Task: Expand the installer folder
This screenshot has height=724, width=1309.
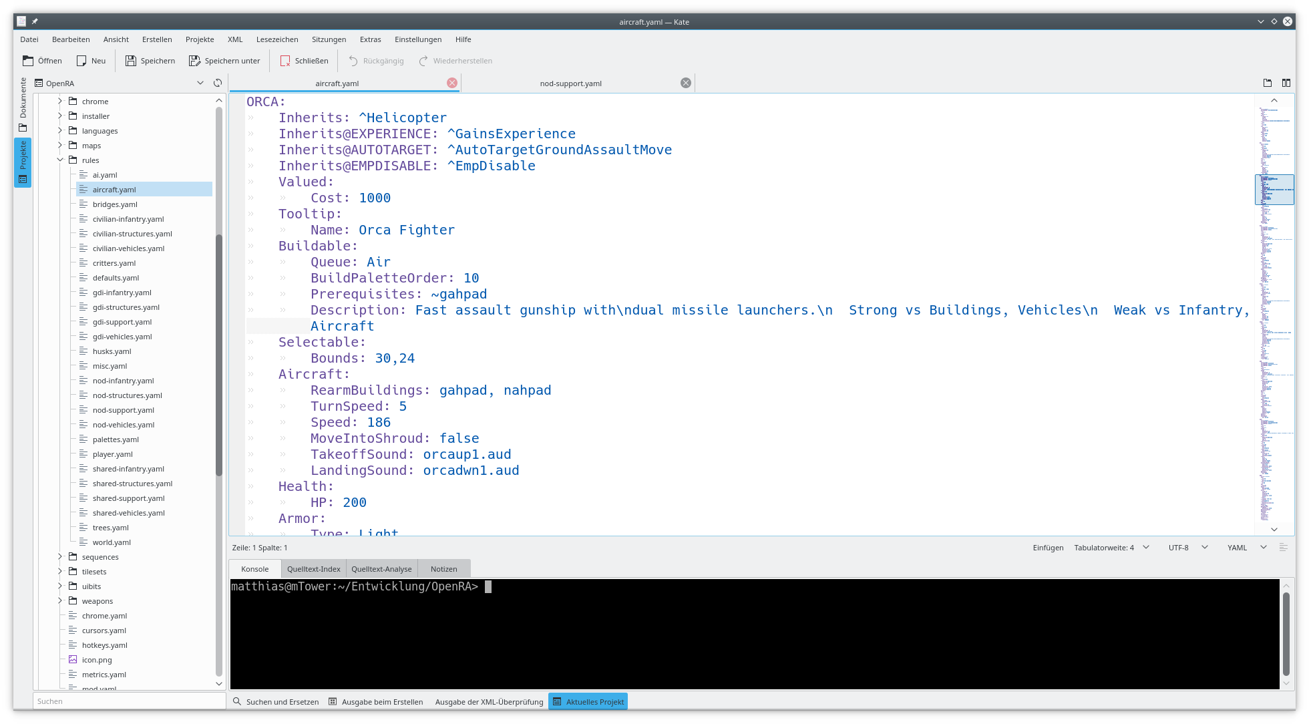Action: coord(60,116)
